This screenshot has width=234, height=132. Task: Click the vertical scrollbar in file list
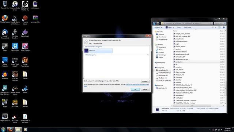click(x=225, y=88)
